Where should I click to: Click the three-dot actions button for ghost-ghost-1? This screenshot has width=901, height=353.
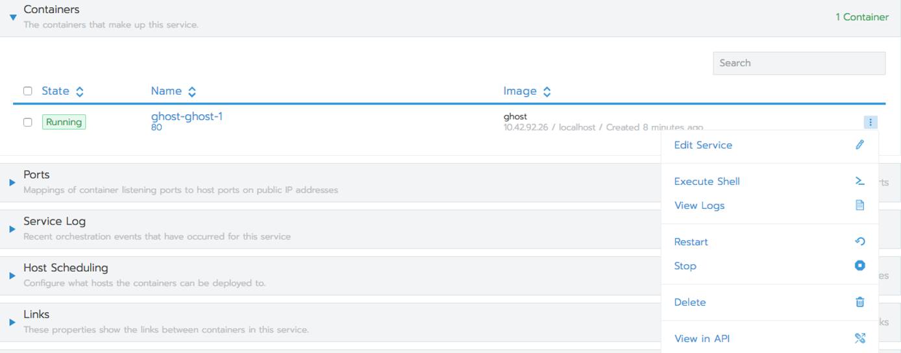click(870, 122)
